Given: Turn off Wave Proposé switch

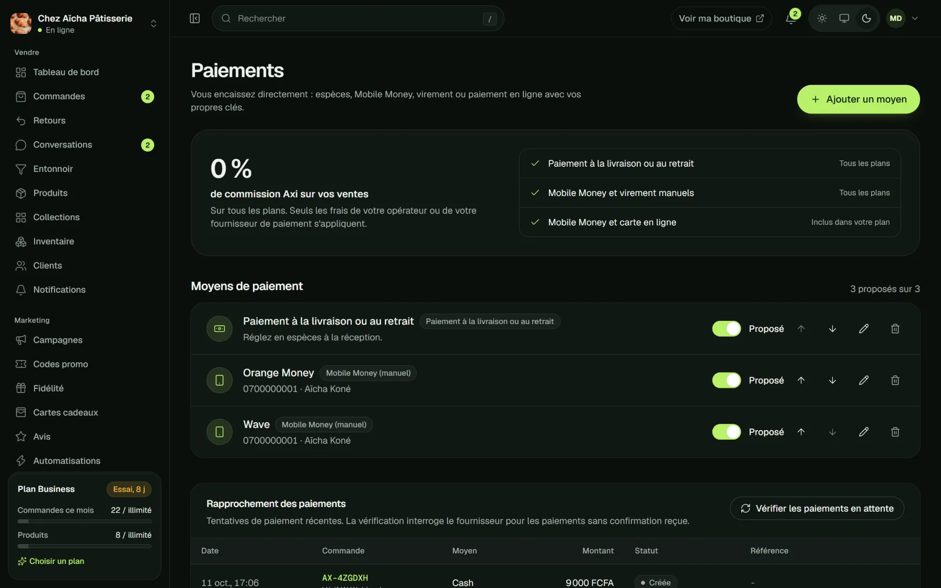Looking at the screenshot, I should 726,432.
